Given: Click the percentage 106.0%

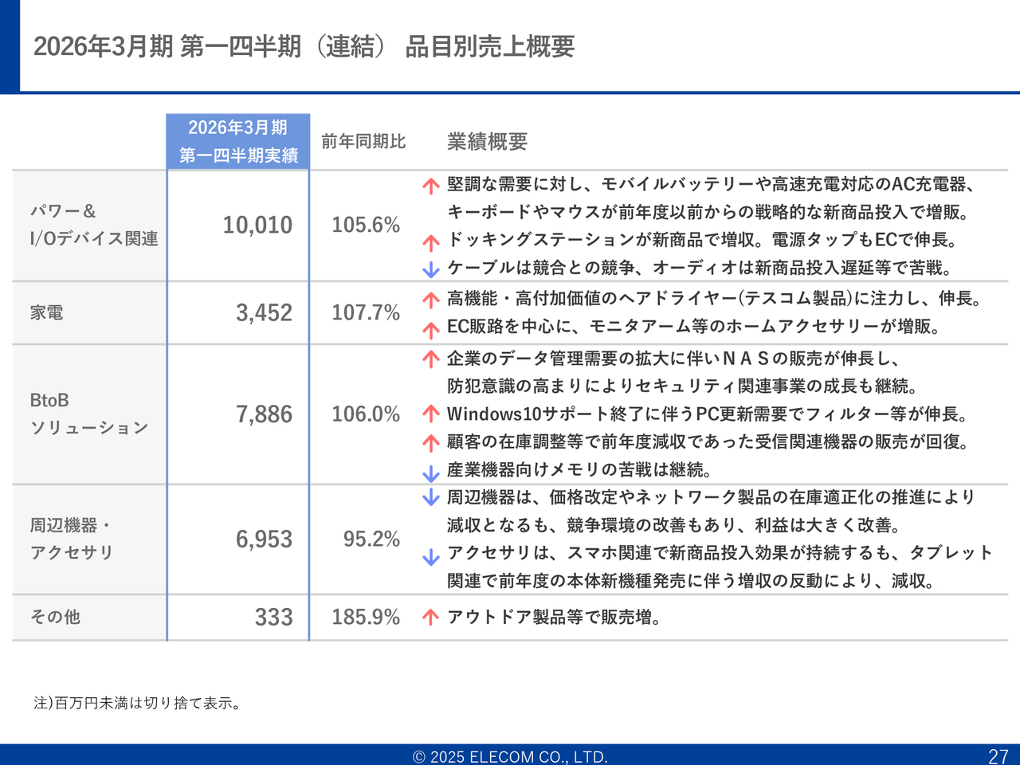Looking at the screenshot, I should click(x=366, y=414).
